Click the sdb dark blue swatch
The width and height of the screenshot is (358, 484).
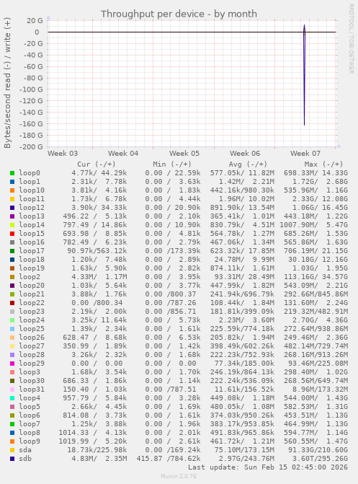pyautogui.click(x=12, y=459)
